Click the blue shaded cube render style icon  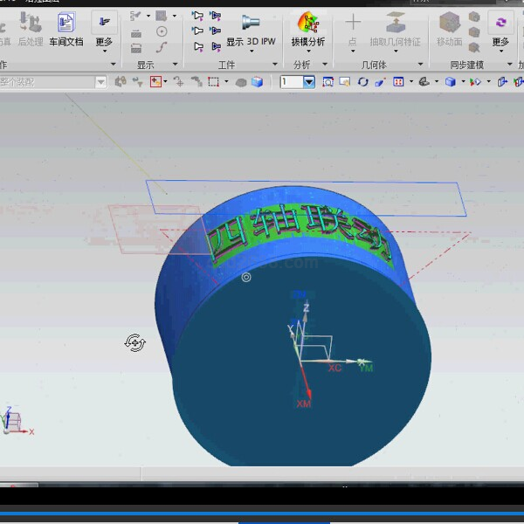pyautogui.click(x=450, y=82)
